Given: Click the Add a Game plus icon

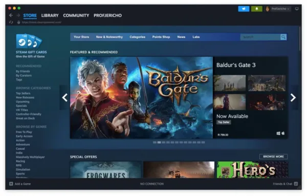Looking at the screenshot, I should (x=11, y=184).
